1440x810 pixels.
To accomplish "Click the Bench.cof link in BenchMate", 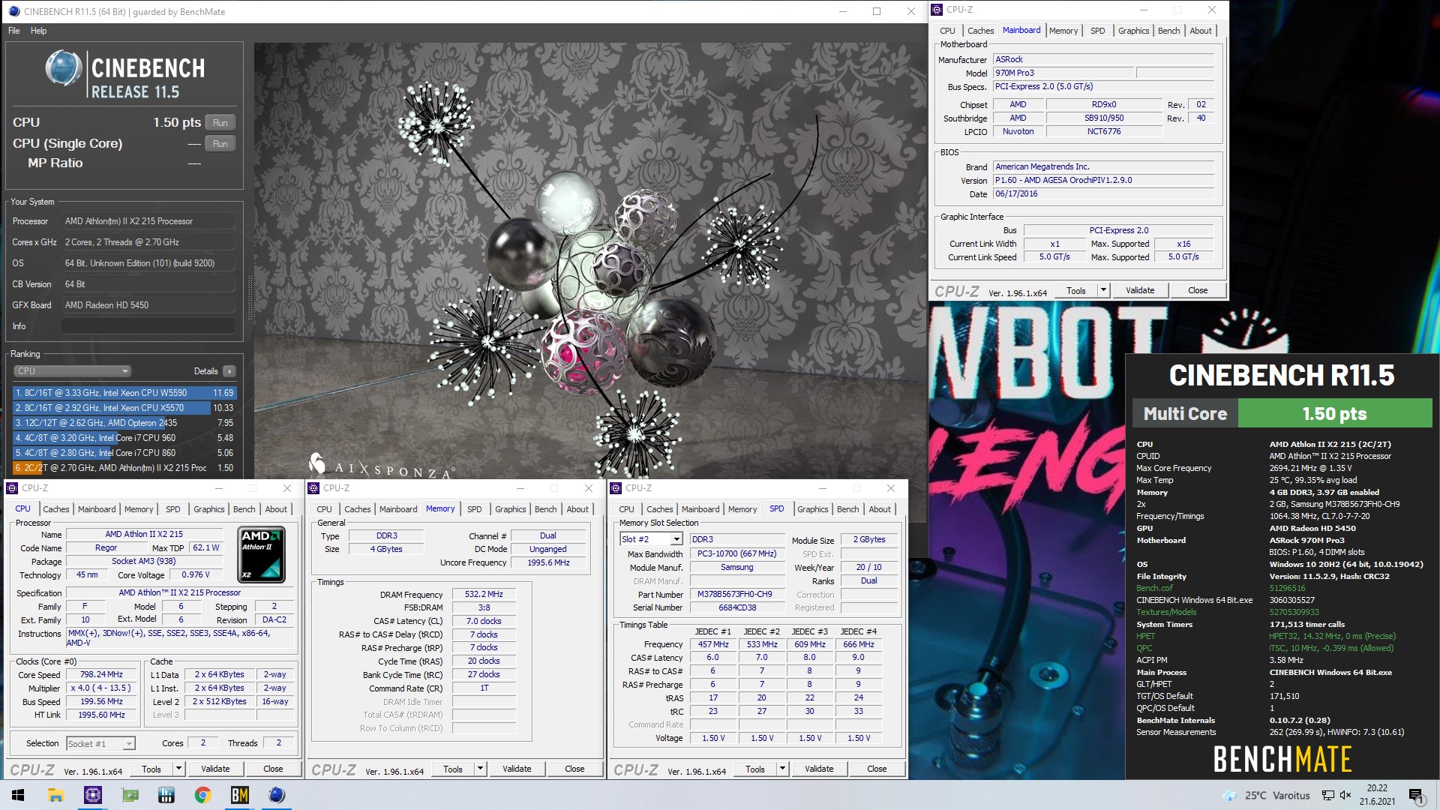I will (x=1154, y=588).
